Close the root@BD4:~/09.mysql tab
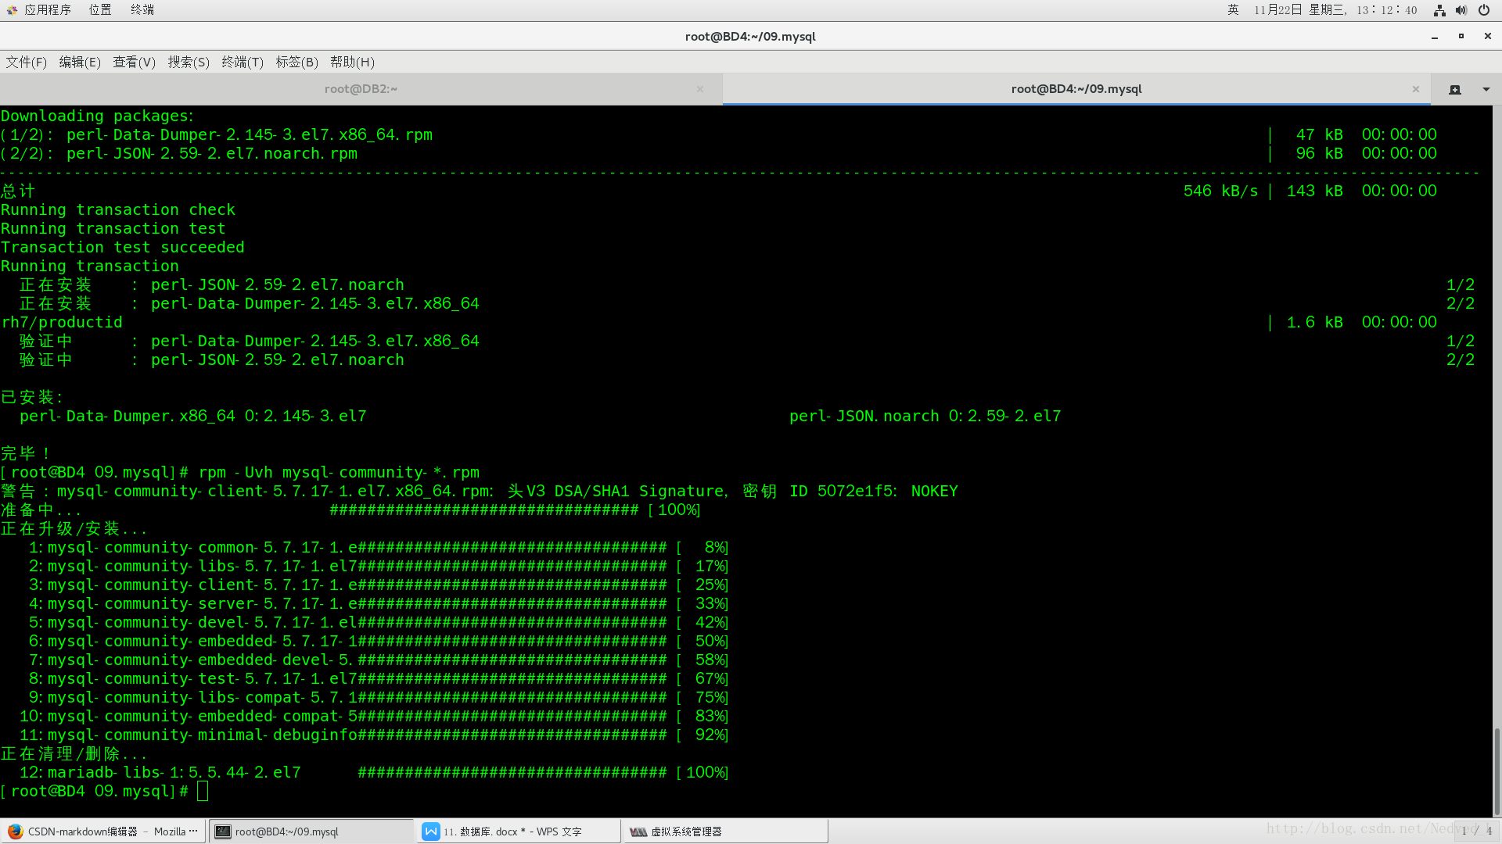The width and height of the screenshot is (1502, 844). (x=1416, y=89)
